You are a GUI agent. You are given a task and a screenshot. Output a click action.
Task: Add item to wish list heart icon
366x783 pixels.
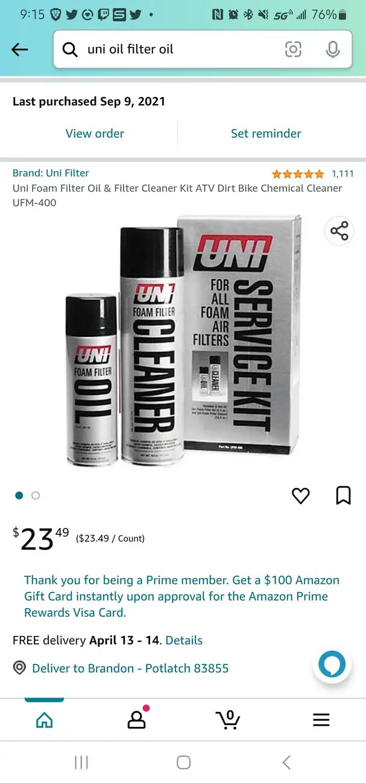(x=300, y=496)
